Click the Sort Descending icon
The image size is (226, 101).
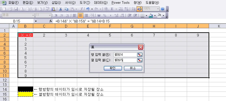(x=126, y=9)
